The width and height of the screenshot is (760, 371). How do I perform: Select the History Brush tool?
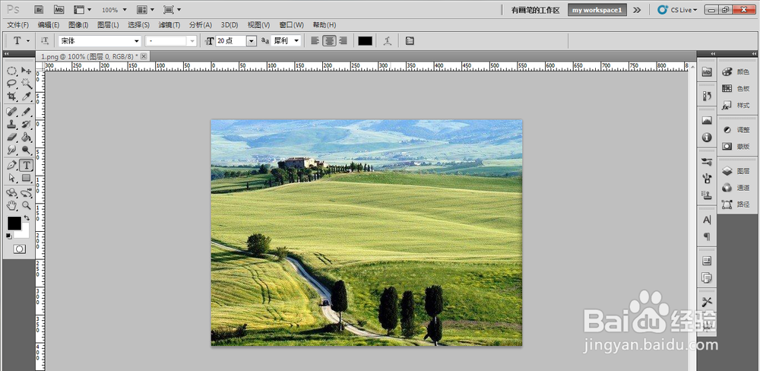[x=27, y=124]
